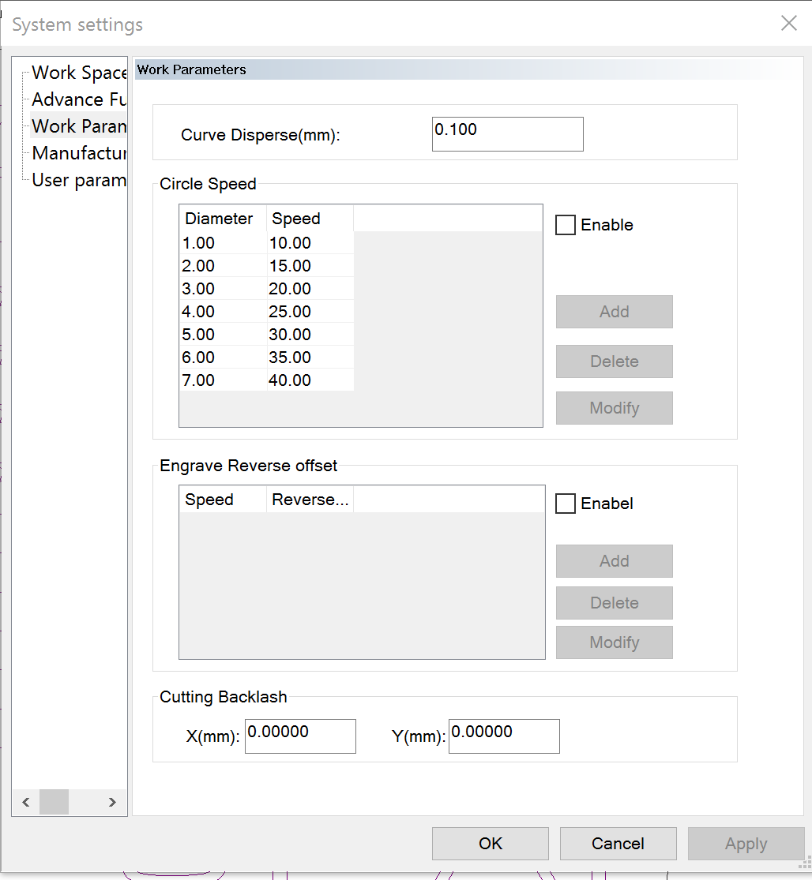The image size is (812, 880).
Task: Click the Cutting Backlash Y field
Action: pos(504,736)
